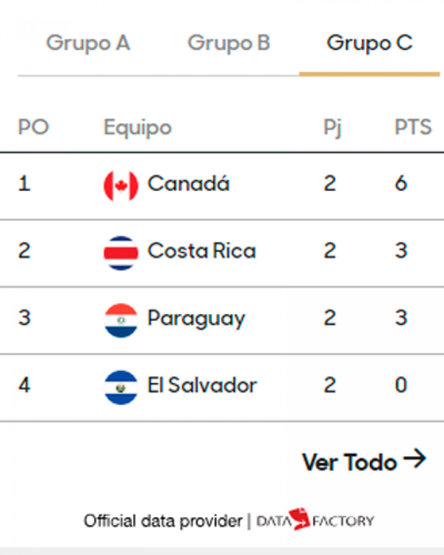Click the arrow next to Ver Todo

414,460
